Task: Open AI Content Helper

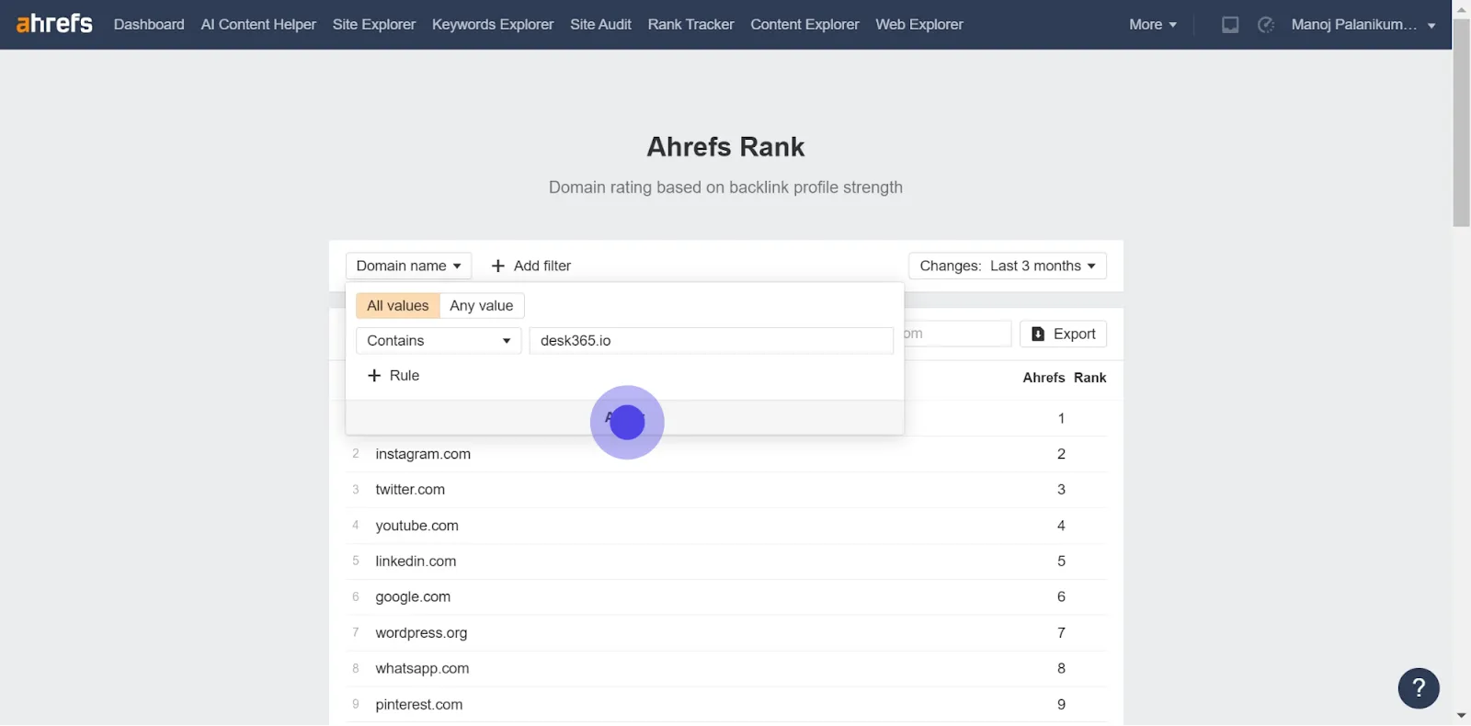Action: point(258,25)
